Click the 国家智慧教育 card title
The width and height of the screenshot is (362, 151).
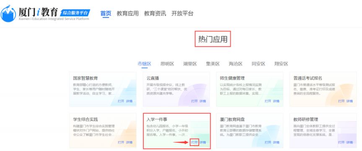(85, 78)
